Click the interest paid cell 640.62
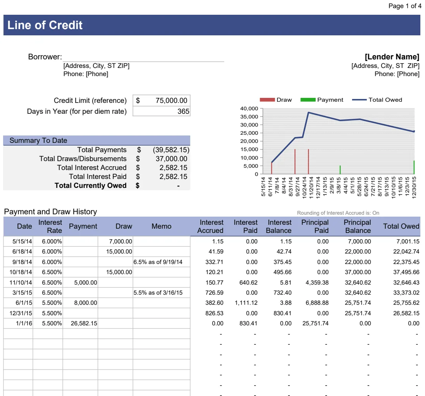 [248, 283]
